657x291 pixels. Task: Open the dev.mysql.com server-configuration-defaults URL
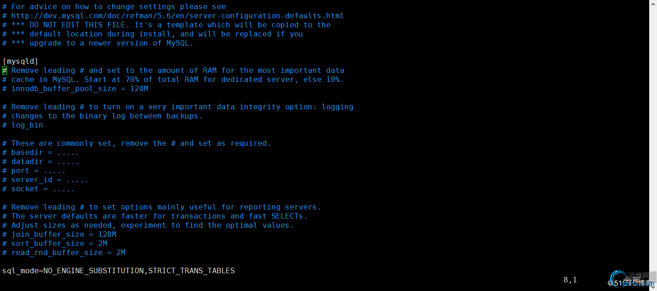click(178, 16)
